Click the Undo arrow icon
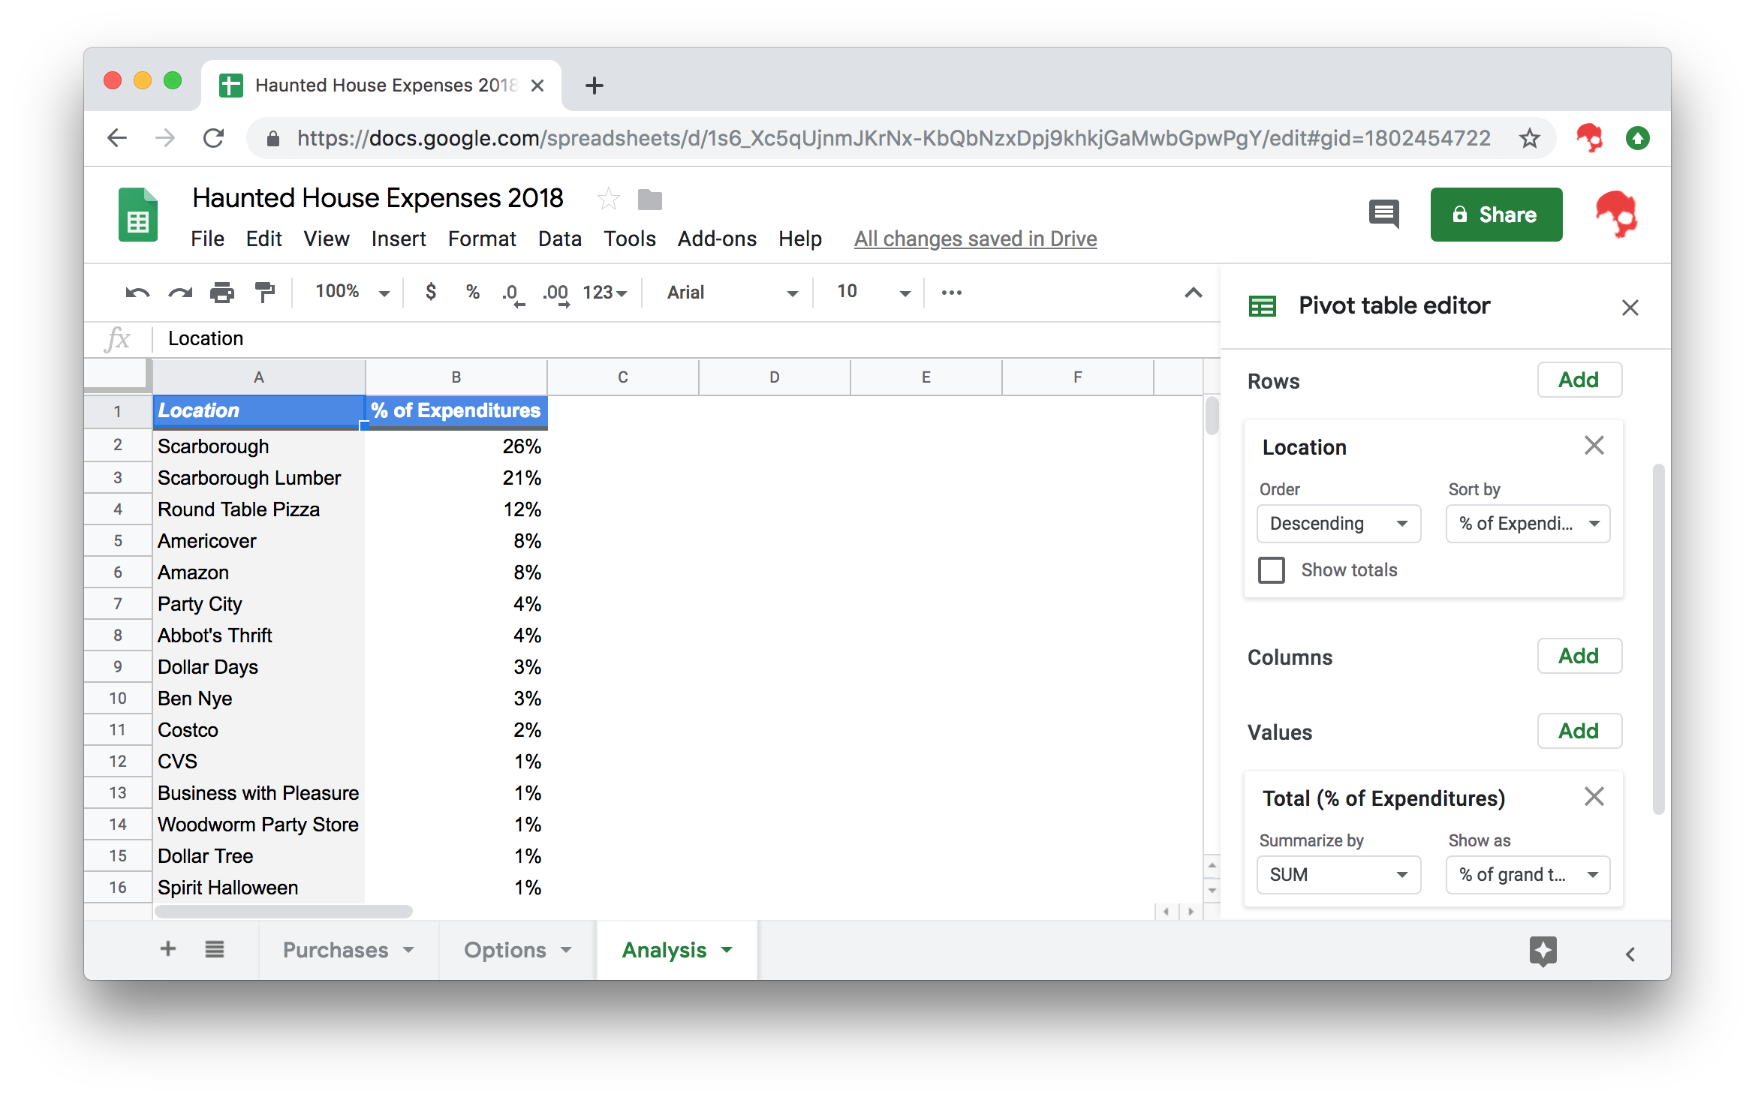 coord(137,293)
